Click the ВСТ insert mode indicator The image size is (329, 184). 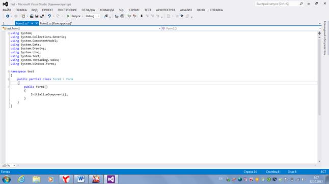pos(323,172)
